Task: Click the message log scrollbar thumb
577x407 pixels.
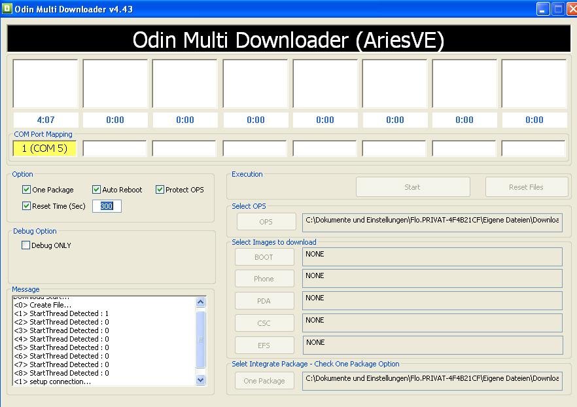Action: coord(201,340)
